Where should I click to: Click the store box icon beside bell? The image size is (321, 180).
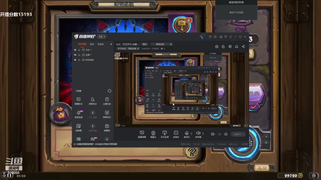pos(230,46)
